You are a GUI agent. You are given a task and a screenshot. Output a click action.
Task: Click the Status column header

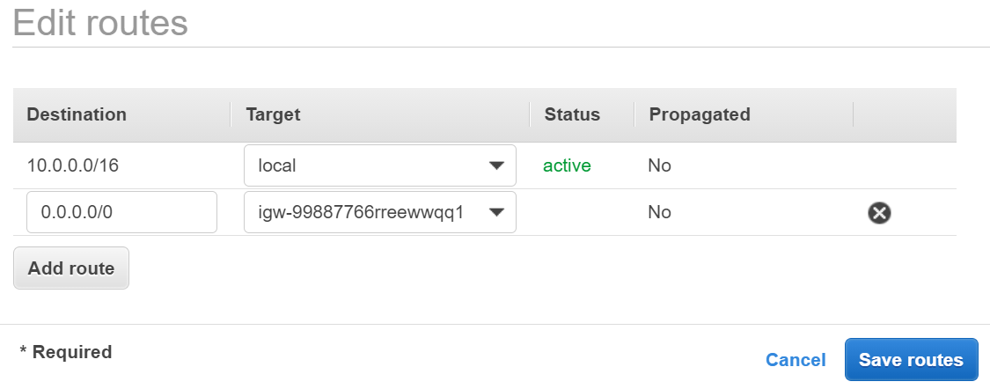coord(572,114)
